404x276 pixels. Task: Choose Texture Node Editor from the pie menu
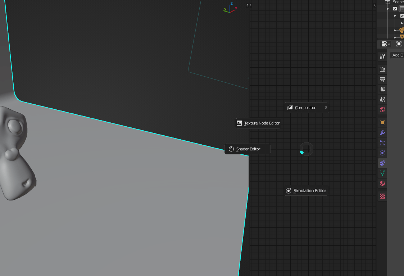pyautogui.click(x=258, y=123)
